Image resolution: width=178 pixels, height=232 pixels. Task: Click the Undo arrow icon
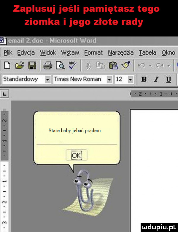coord(141,66)
